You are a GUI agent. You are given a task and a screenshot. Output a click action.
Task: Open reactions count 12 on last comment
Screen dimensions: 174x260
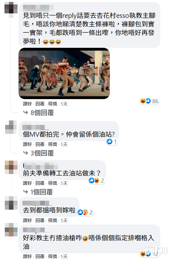(149, 254)
